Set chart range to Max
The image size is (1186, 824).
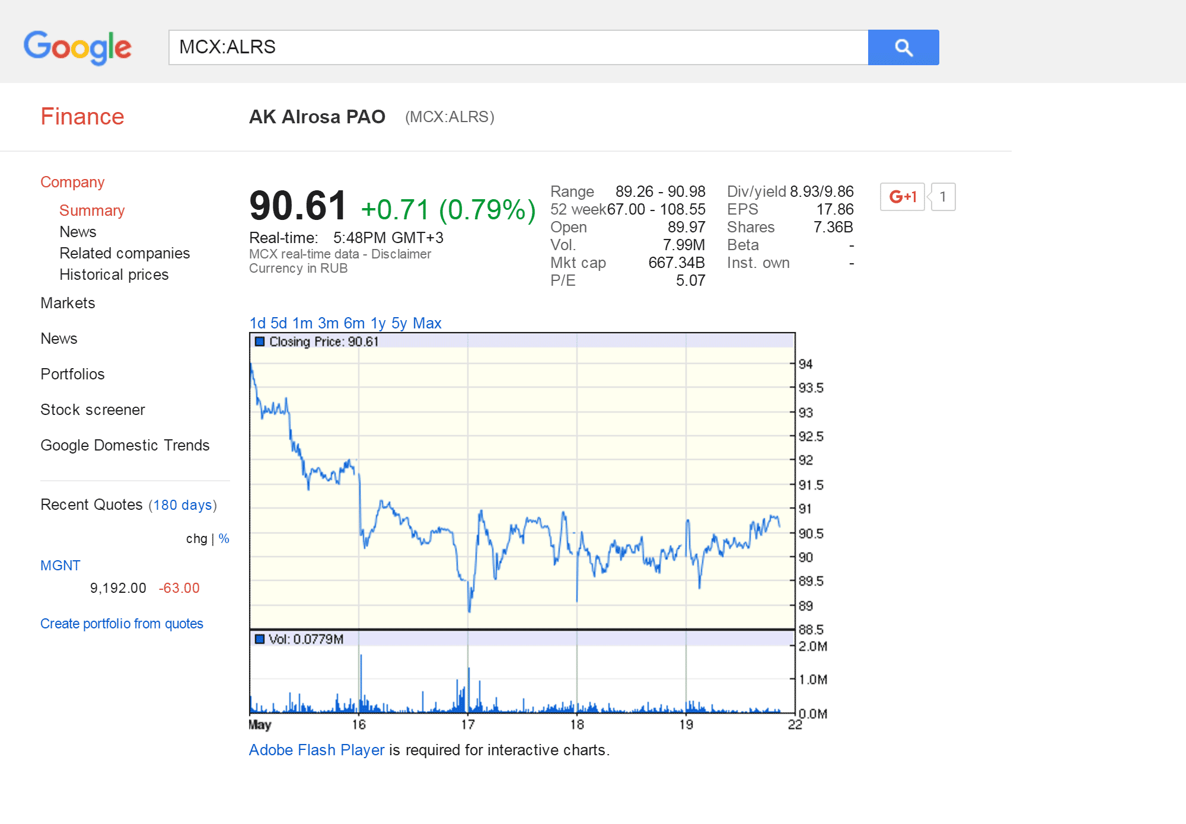tap(427, 323)
